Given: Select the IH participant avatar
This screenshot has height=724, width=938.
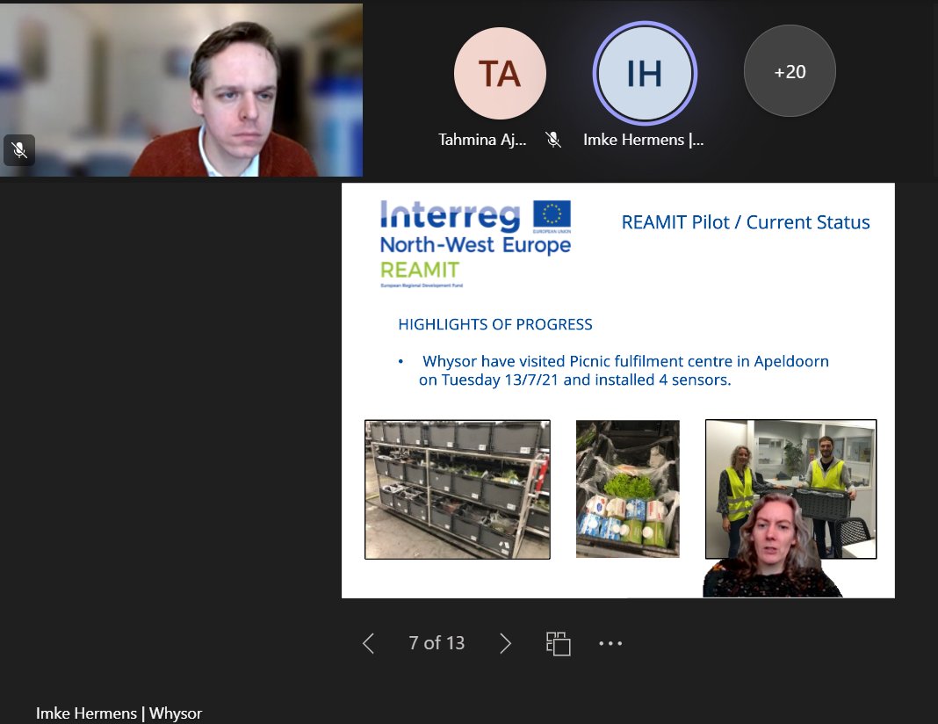Looking at the screenshot, I should click(x=645, y=73).
